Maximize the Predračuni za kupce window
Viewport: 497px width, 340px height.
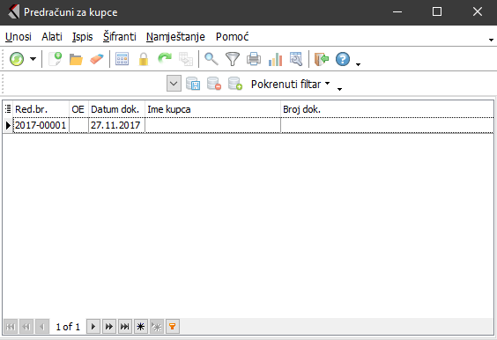[x=437, y=12]
